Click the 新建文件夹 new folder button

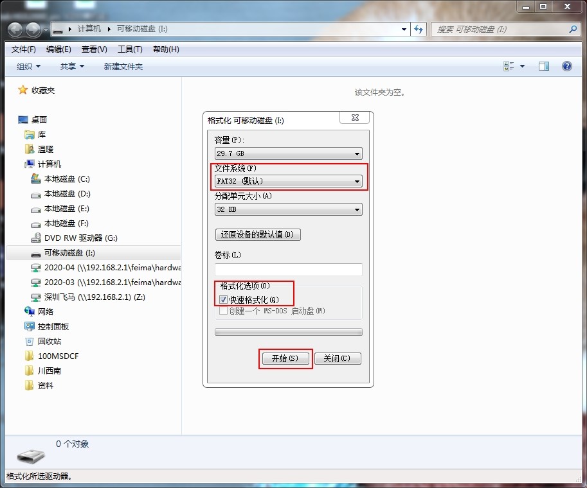(123, 67)
